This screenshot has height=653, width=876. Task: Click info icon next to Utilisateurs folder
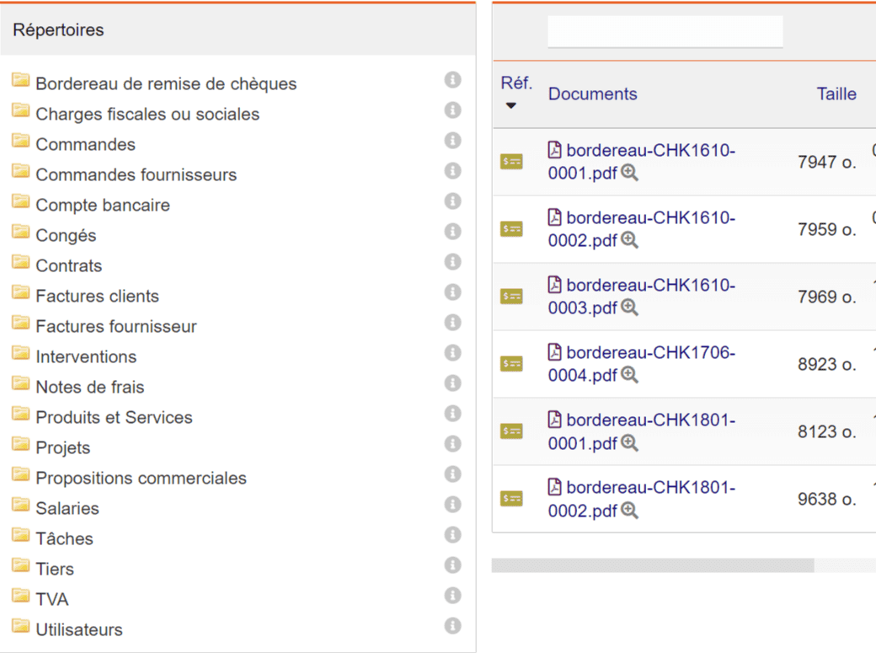452,626
